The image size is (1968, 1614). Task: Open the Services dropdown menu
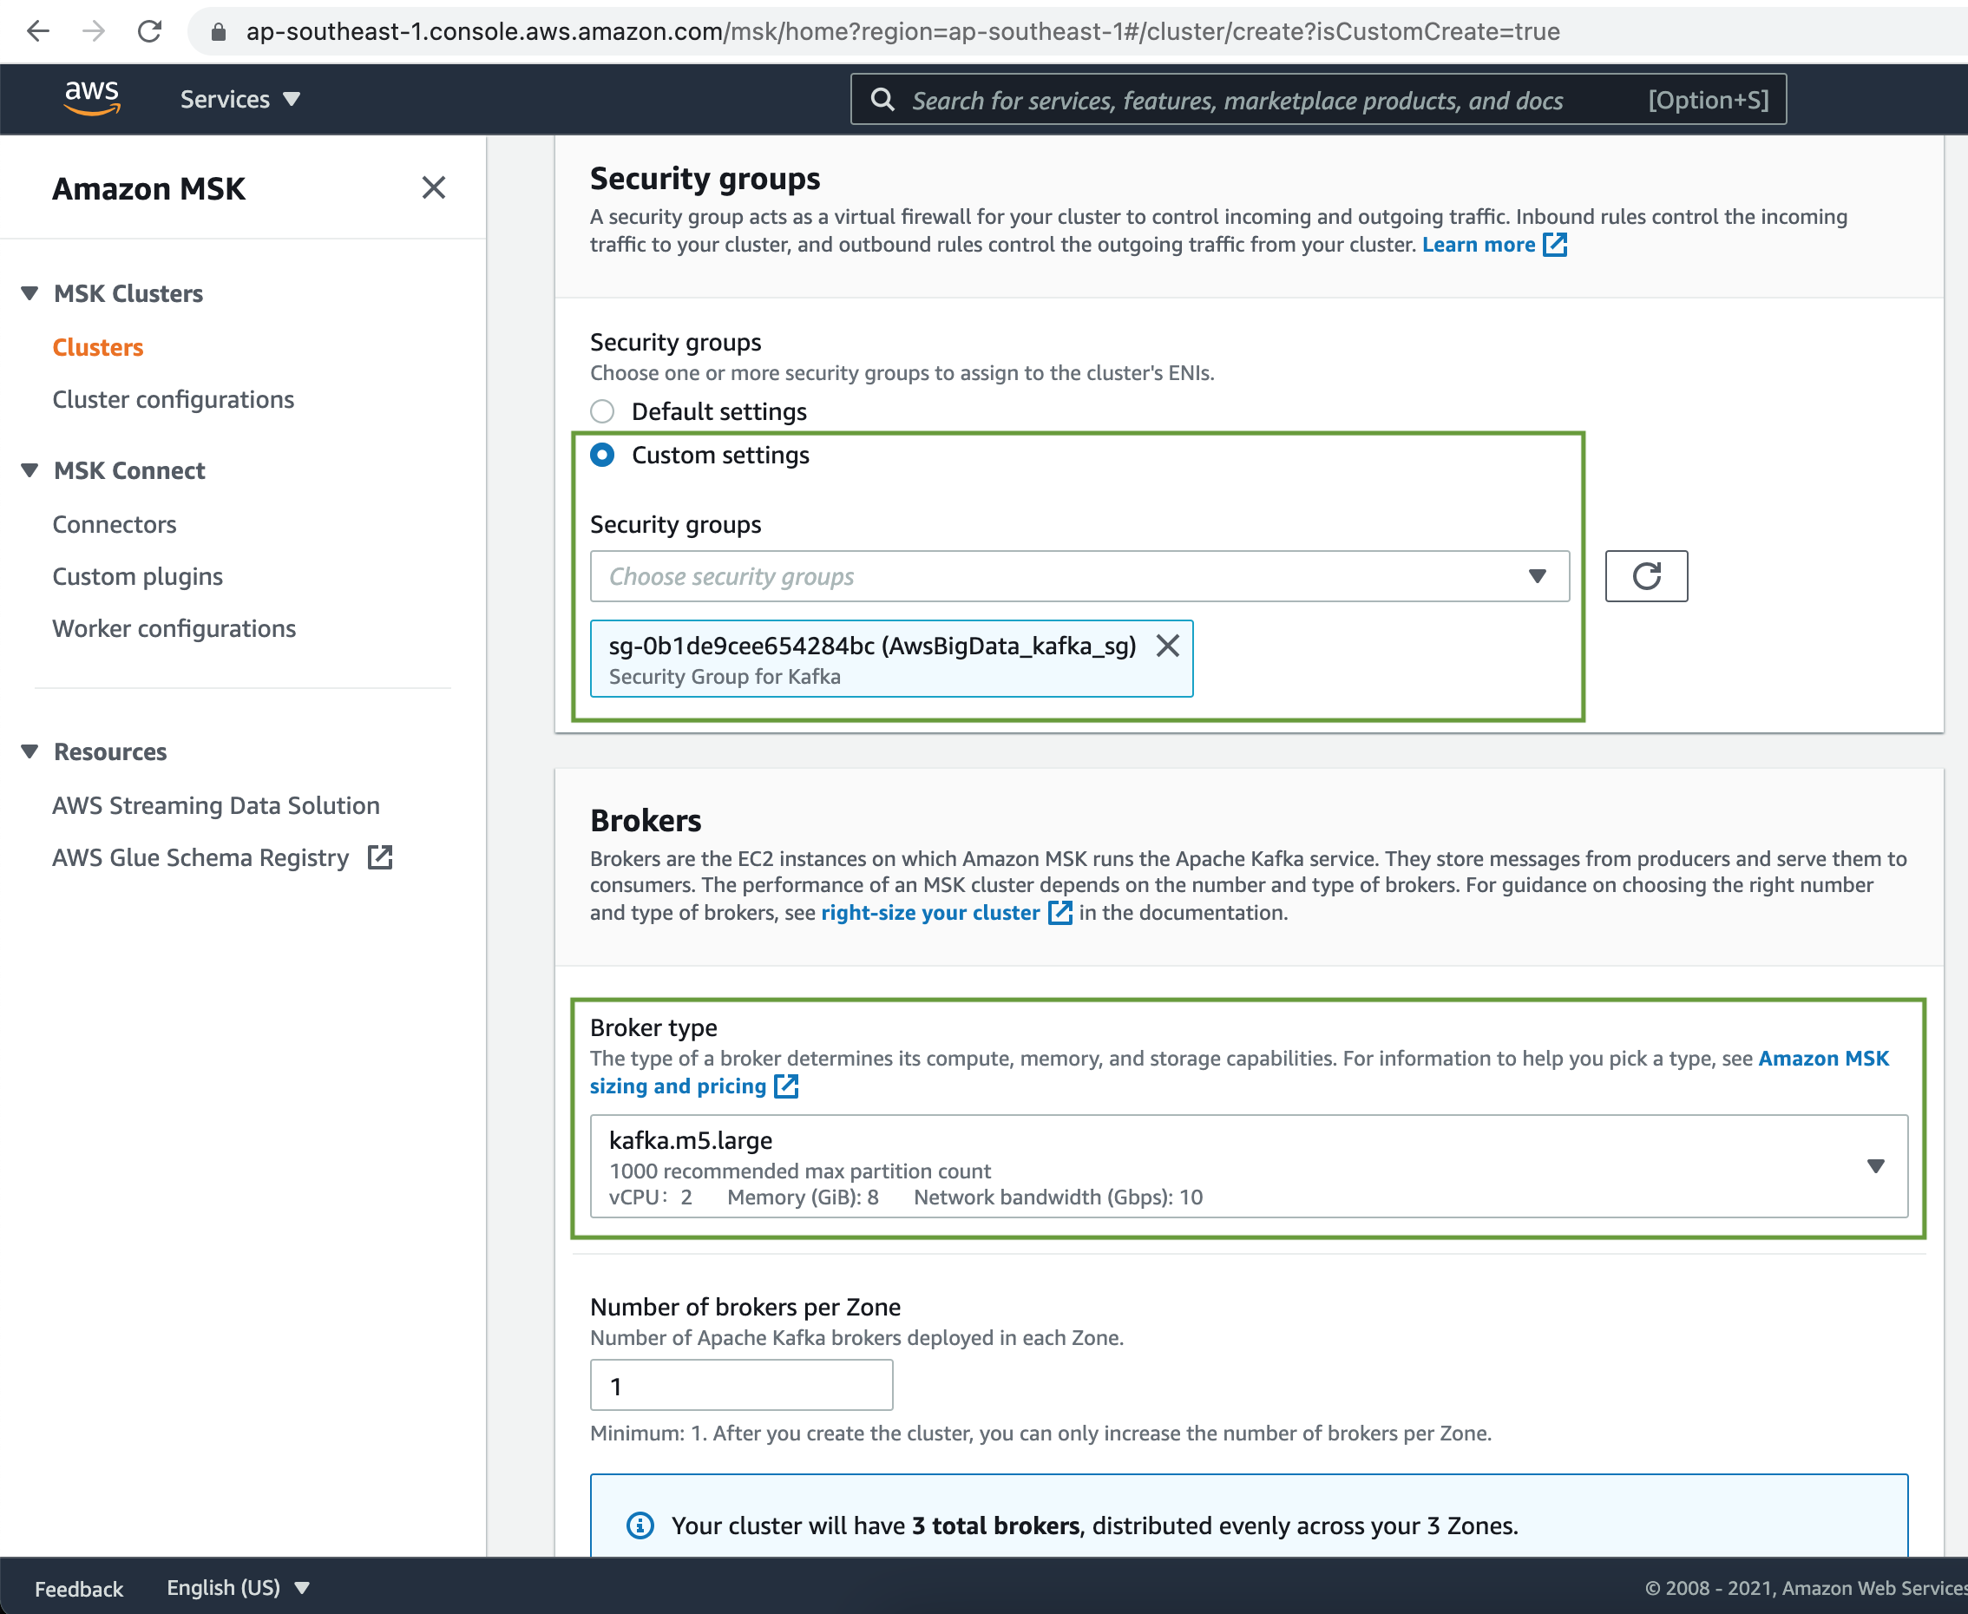click(239, 100)
